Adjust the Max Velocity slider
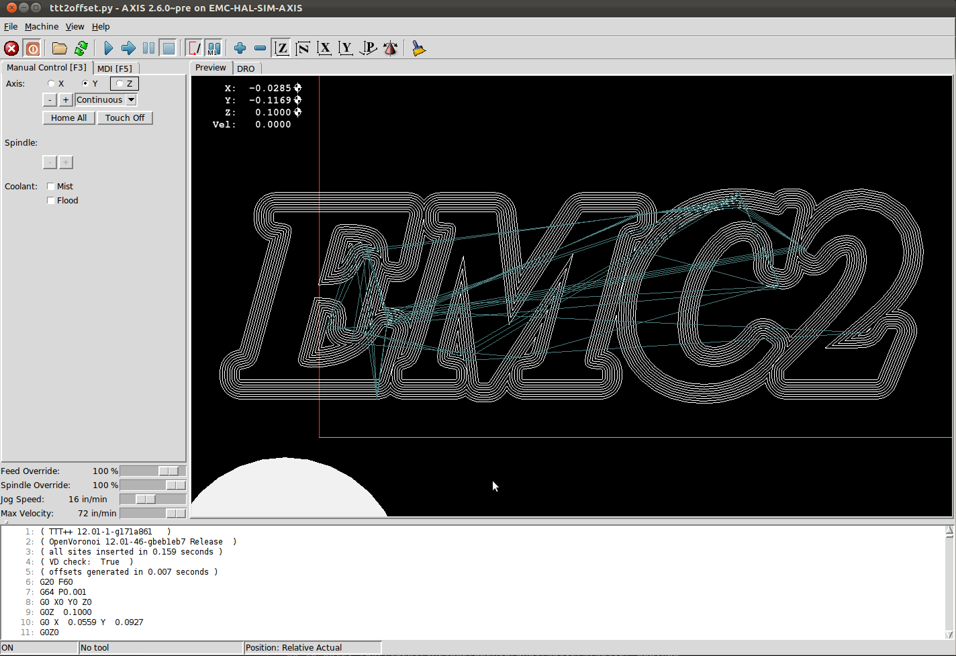Viewport: 956px width, 656px height. pyautogui.click(x=152, y=514)
